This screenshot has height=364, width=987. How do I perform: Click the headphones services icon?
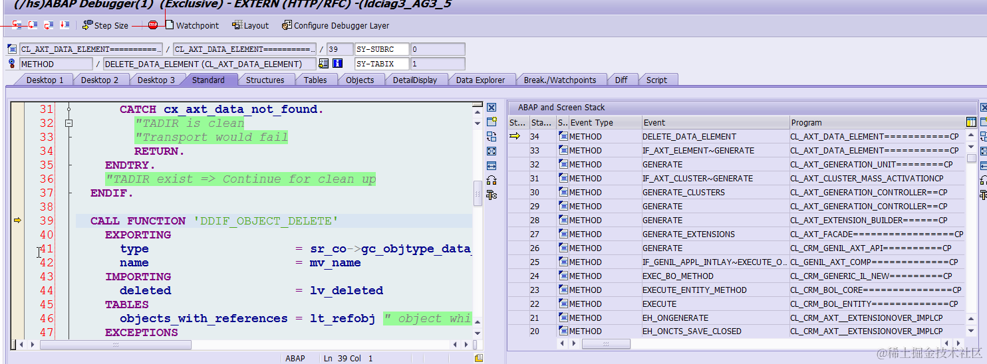point(492,180)
